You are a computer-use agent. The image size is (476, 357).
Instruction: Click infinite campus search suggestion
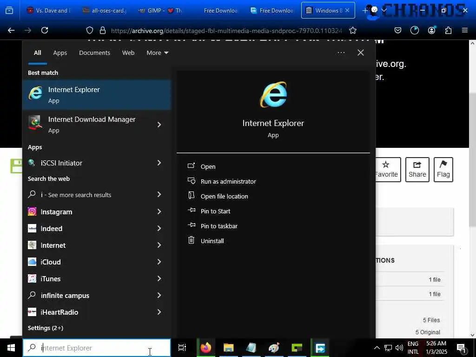[97, 295]
